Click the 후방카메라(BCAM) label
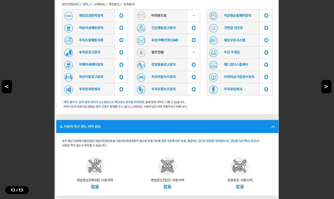This screenshot has height=199, width=334. tap(165, 40)
